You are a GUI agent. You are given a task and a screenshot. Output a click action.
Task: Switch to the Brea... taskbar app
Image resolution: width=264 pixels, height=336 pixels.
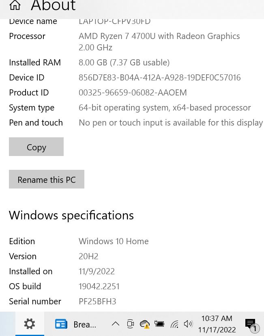[75, 324]
